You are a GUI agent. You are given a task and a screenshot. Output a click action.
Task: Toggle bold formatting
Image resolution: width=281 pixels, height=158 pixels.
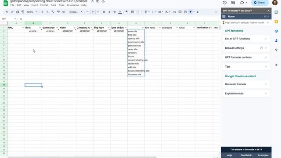[x=104, y=12]
